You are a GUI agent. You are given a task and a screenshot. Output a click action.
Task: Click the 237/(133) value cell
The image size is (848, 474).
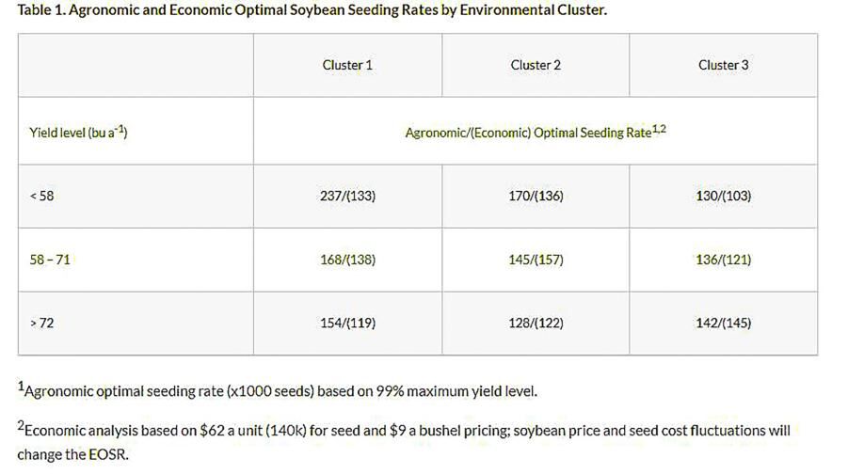pyautogui.click(x=347, y=196)
